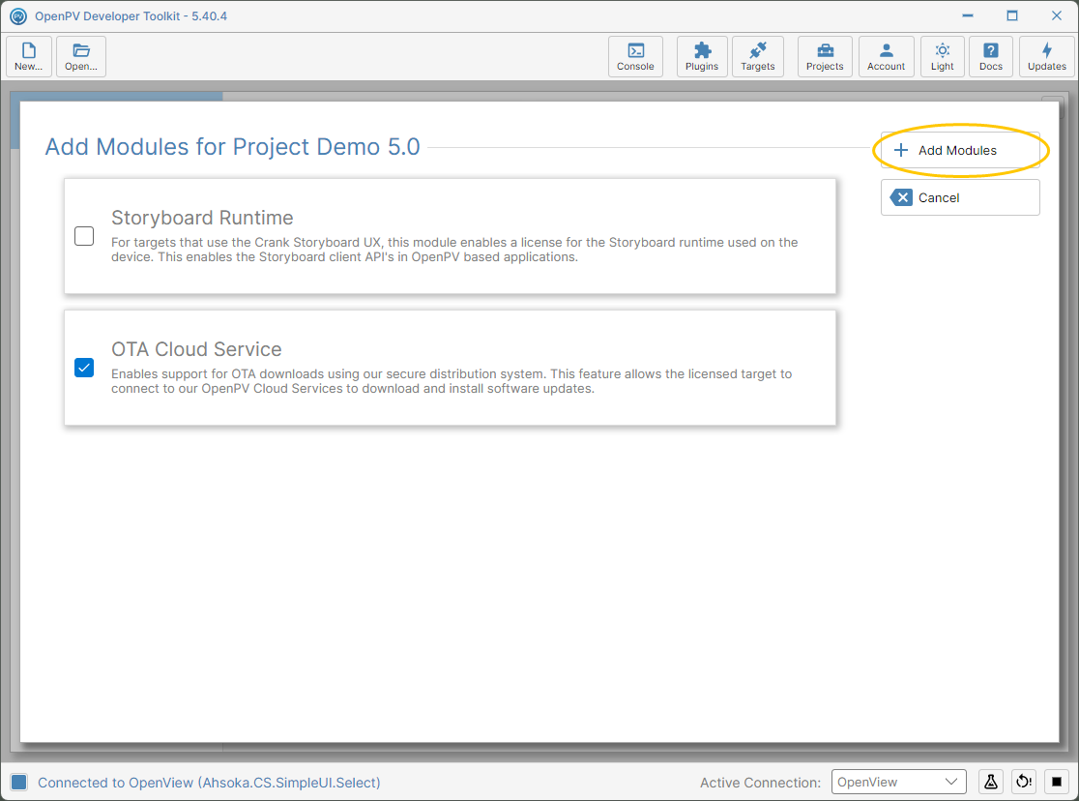This screenshot has width=1079, height=801.
Task: Click the Add Modules button
Action: (960, 150)
